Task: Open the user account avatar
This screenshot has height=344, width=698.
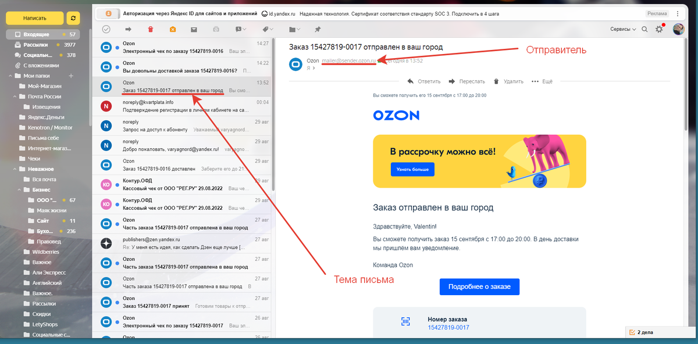Action: 678,29
